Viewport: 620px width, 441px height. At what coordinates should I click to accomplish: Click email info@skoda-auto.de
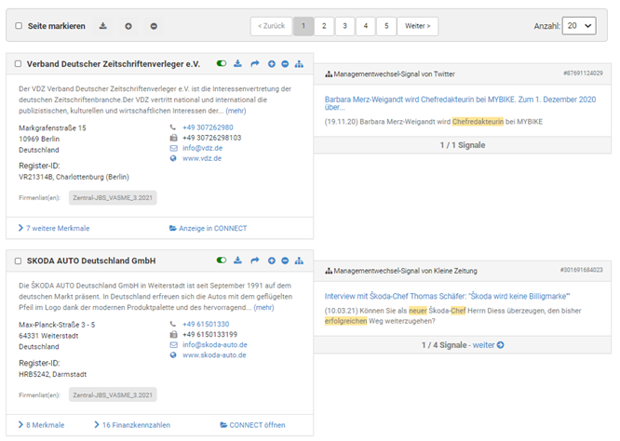click(x=215, y=344)
